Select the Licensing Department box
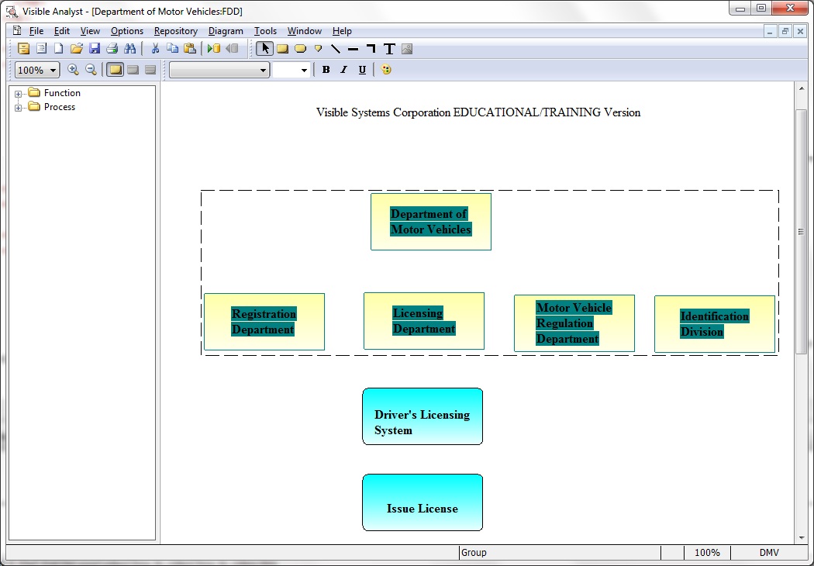The width and height of the screenshot is (814, 566). [x=424, y=321]
